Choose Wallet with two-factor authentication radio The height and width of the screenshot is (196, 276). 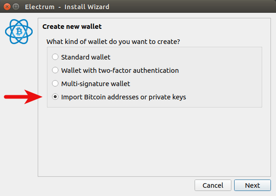(x=55, y=71)
